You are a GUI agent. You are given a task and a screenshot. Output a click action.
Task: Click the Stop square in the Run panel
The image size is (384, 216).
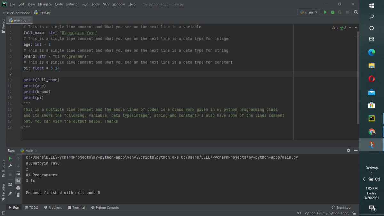click(x=10, y=175)
